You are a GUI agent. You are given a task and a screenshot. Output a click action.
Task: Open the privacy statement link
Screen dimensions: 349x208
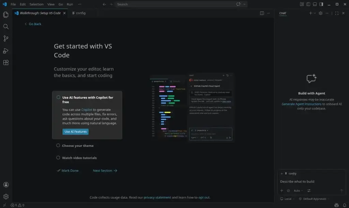(x=157, y=197)
